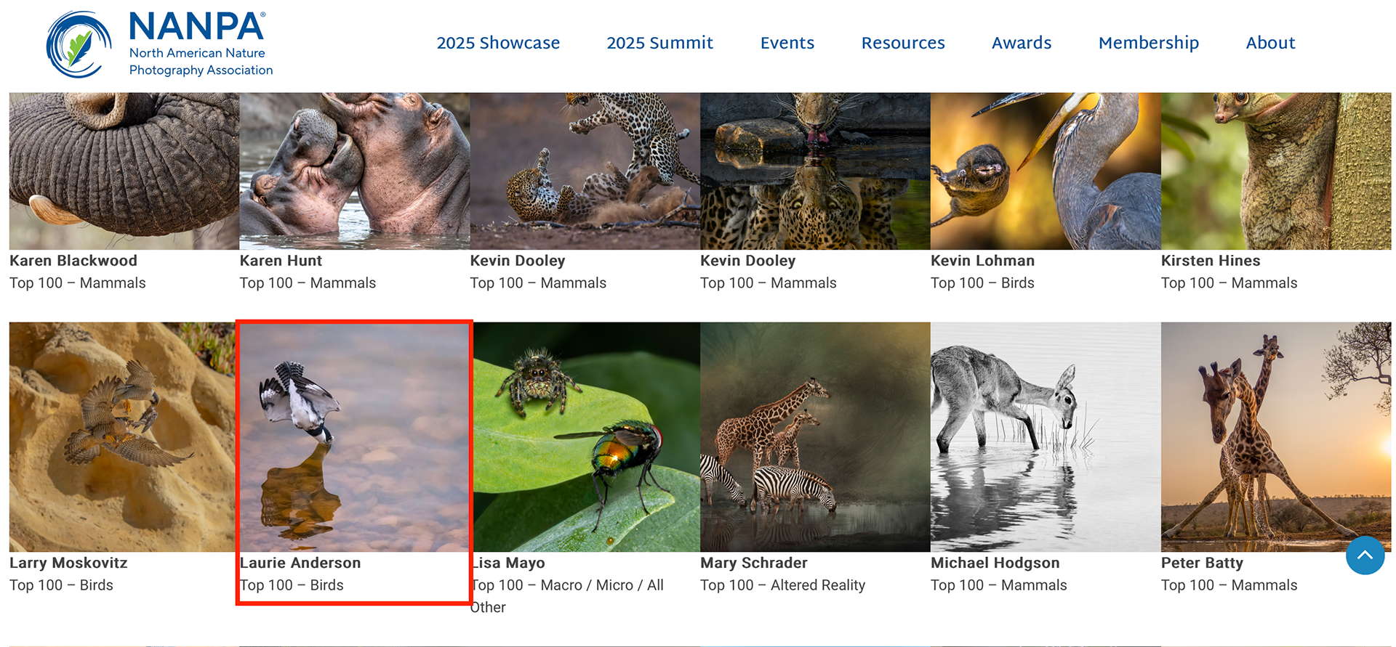
Task: Click 'Top 100 – Mammals' under Kirsten Hines
Action: [x=1229, y=283]
